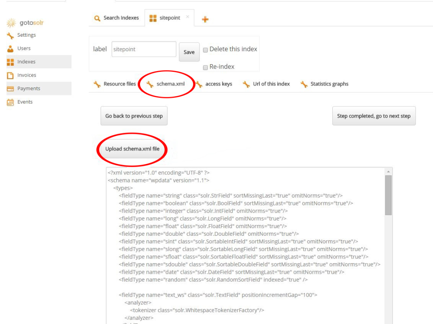Select the sitepoint tab
Viewport: 433px width, 324px height.
coord(169,18)
